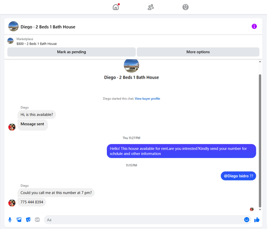267x229 pixels.
Task: Click the '11:15 PM' timestamp
Action: point(131,165)
